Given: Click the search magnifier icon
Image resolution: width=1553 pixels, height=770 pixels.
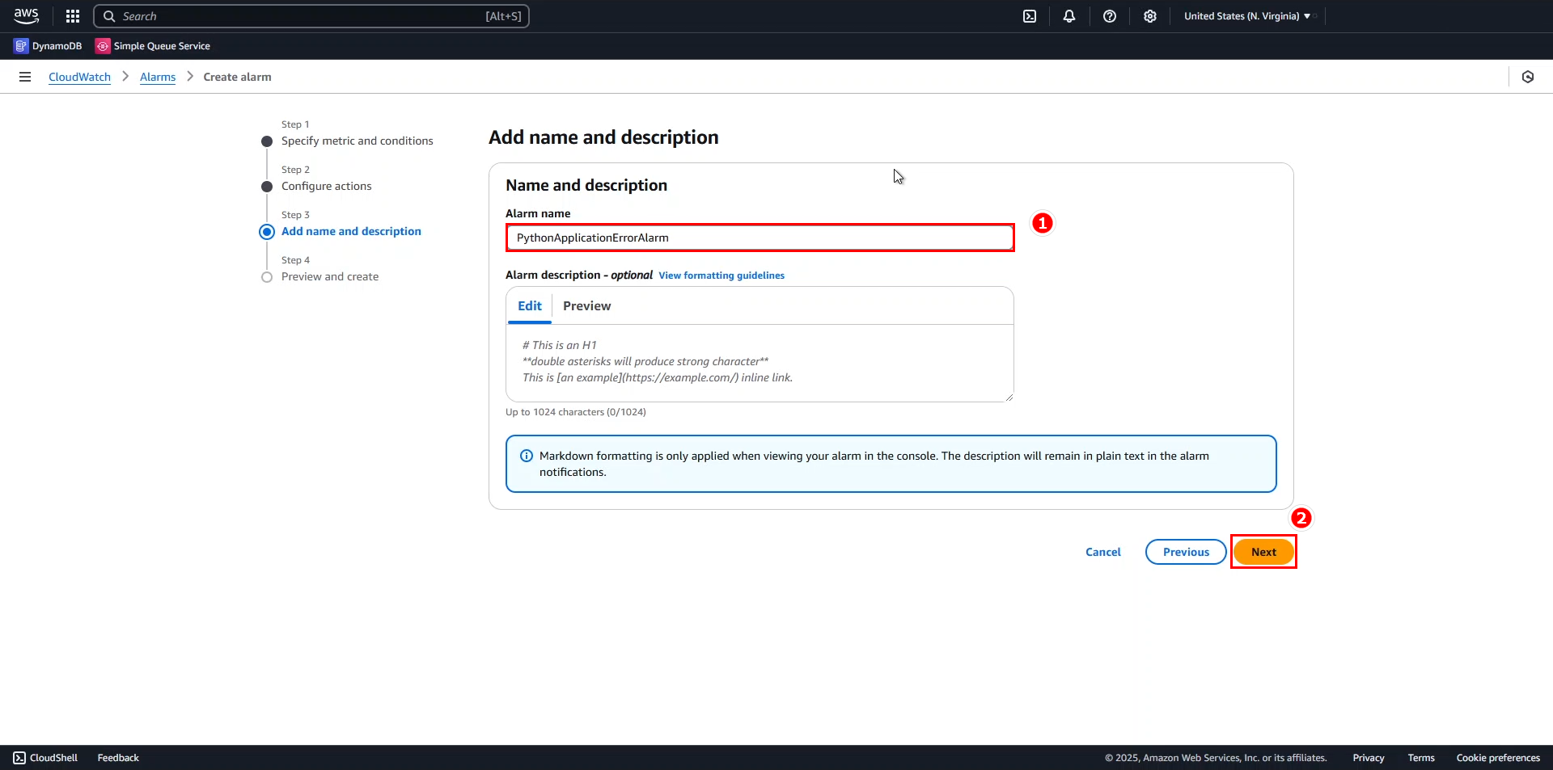Looking at the screenshot, I should [x=109, y=16].
